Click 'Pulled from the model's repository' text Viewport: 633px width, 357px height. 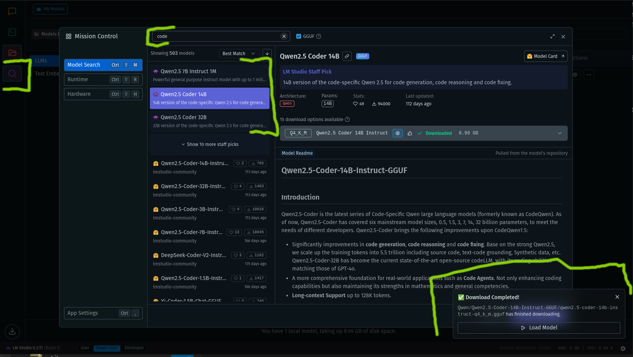pos(531,153)
